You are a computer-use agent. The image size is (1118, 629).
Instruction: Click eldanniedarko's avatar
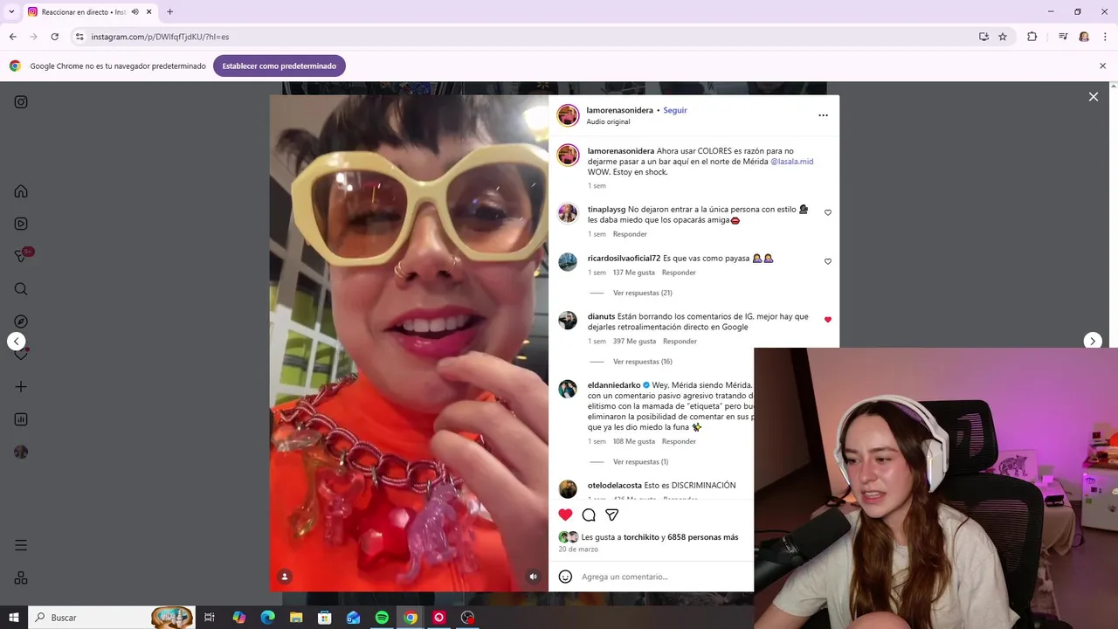(568, 389)
